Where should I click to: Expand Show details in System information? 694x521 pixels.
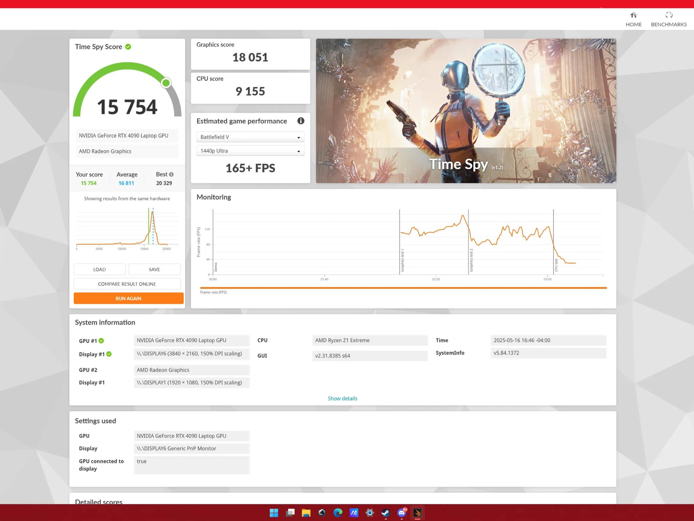[x=343, y=399]
